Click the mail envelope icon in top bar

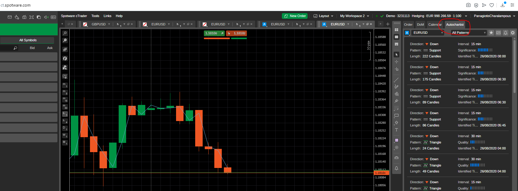click(x=10, y=17)
